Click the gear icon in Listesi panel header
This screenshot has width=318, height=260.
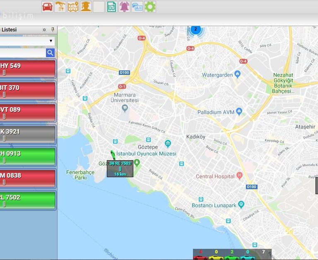[44, 30]
